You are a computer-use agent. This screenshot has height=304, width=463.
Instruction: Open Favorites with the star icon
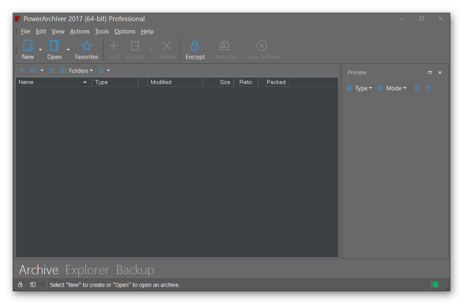tap(87, 46)
